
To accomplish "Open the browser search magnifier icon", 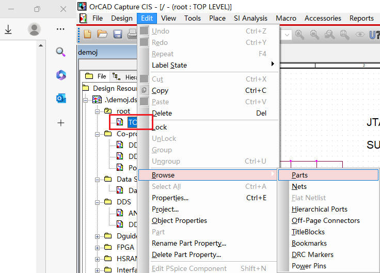I will tap(61, 52).
